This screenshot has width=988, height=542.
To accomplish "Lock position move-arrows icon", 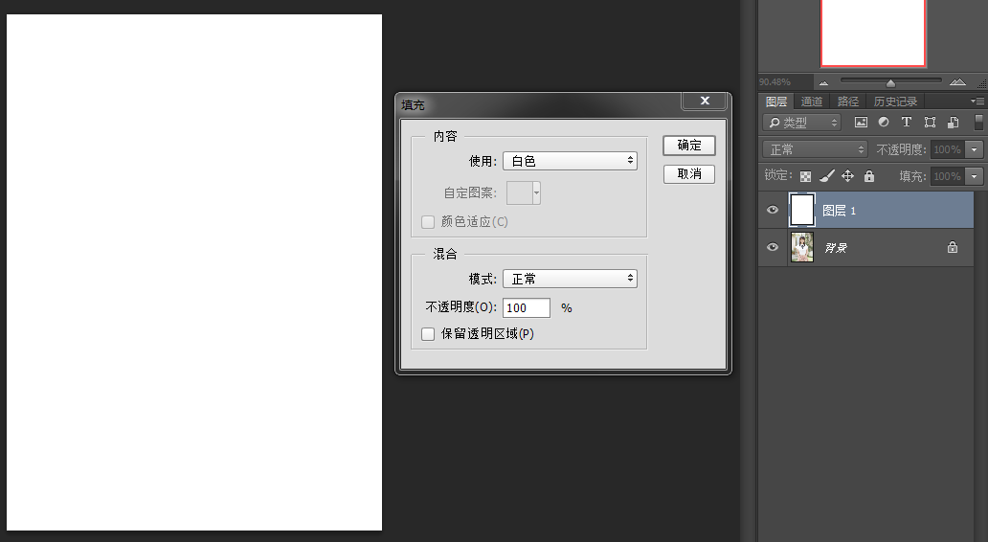I will coord(847,176).
